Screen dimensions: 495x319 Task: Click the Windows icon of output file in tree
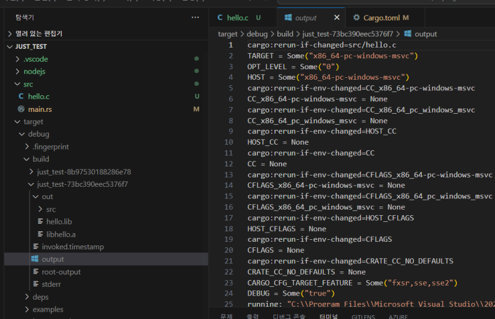click(35, 259)
